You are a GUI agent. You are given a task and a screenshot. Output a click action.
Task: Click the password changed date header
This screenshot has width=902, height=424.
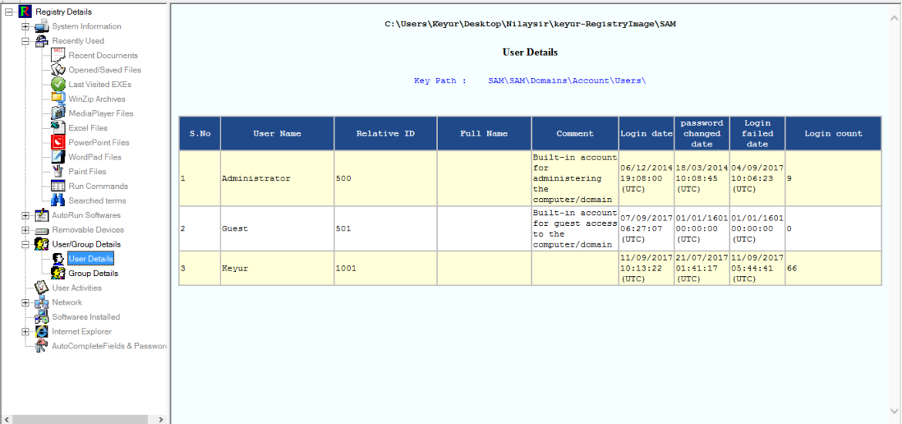(x=702, y=133)
